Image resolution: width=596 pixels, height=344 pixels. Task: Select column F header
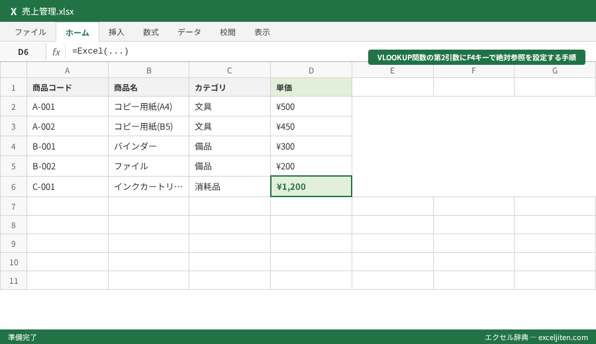click(x=473, y=70)
